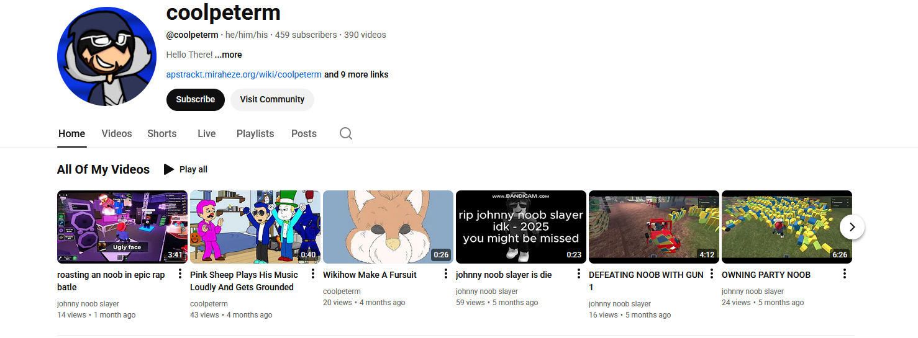Image resolution: width=918 pixels, height=338 pixels.
Task: Switch to the Videos tab
Action: 117,133
